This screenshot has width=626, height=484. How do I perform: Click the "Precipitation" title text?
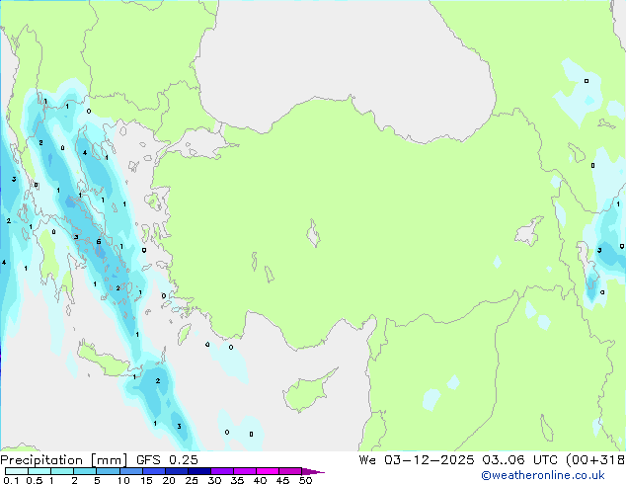[41, 460]
